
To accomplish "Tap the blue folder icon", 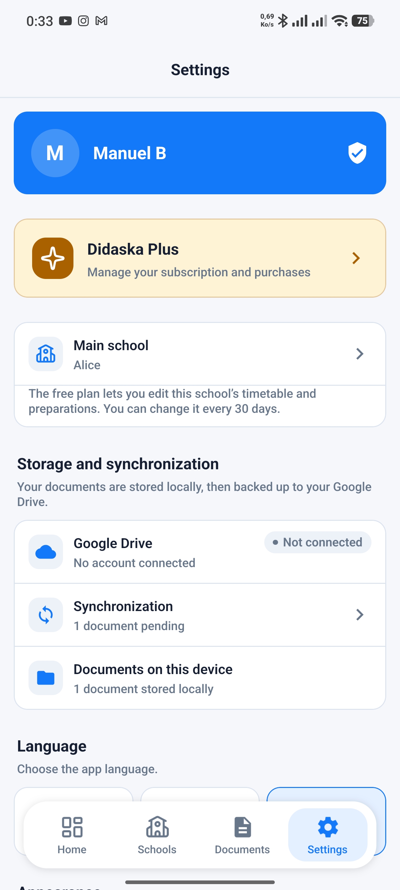I will click(46, 678).
